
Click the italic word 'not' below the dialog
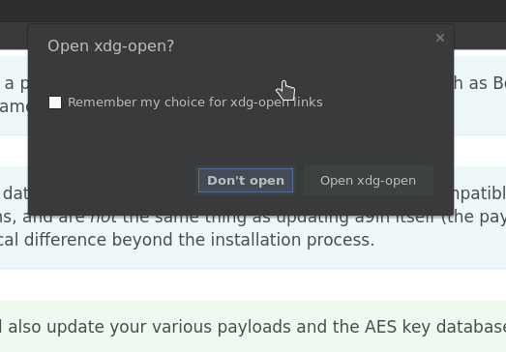click(x=104, y=217)
